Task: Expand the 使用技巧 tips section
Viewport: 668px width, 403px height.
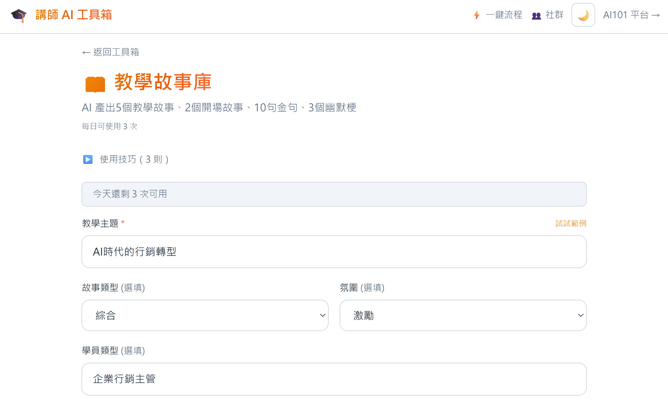Action: pos(134,159)
